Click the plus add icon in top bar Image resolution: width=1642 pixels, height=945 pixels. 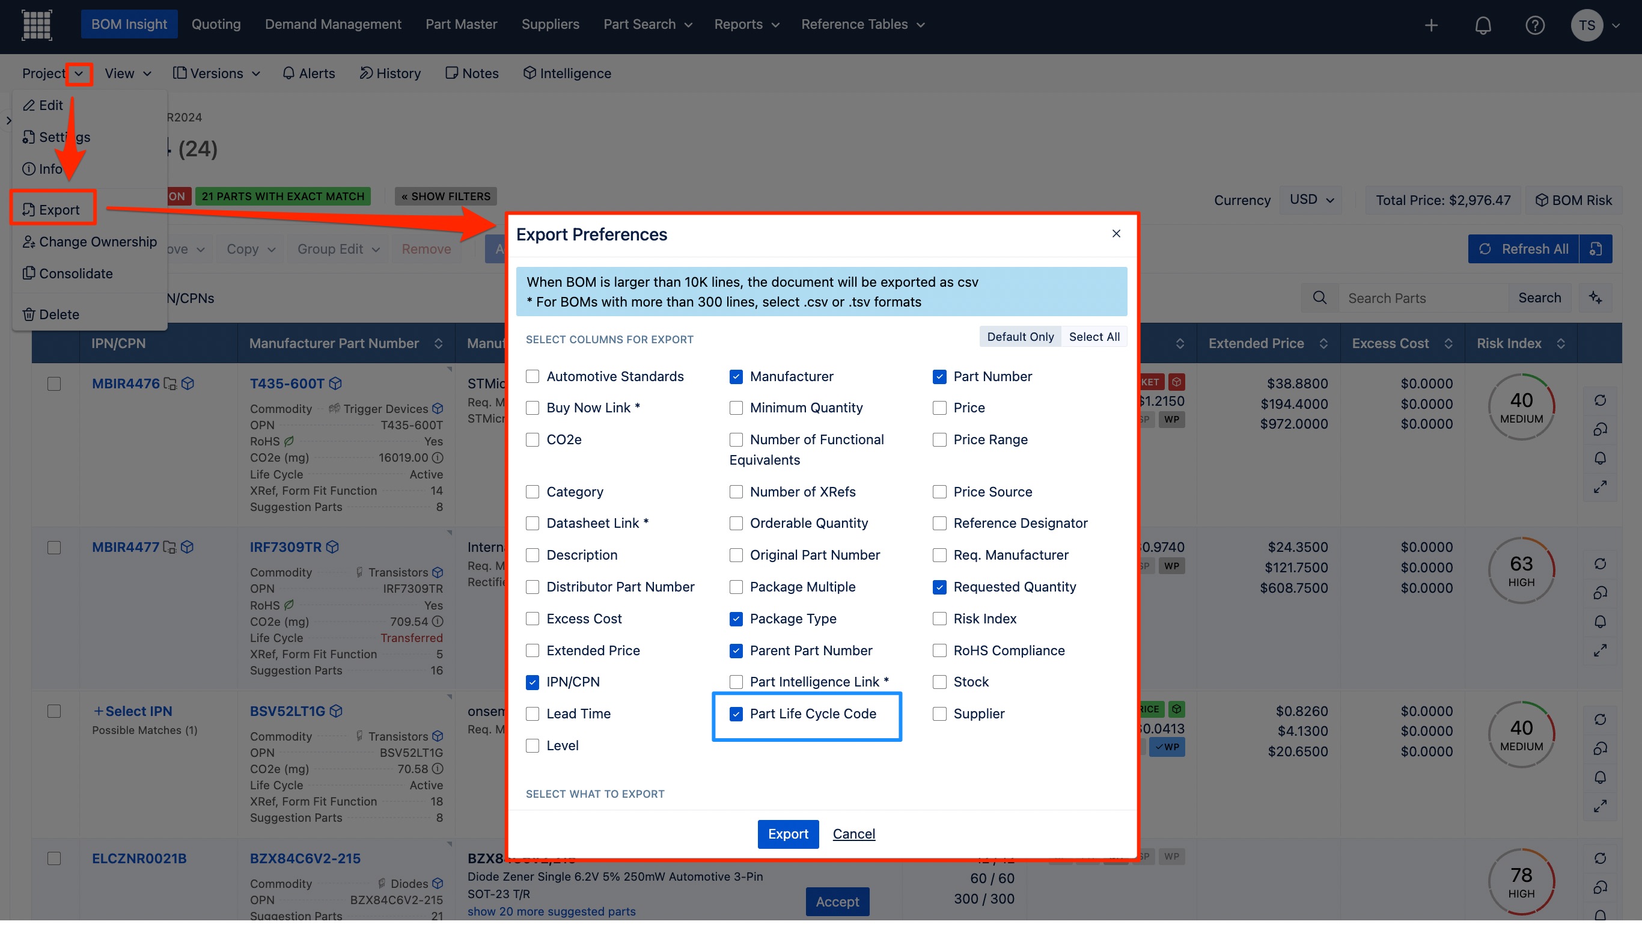[1431, 25]
